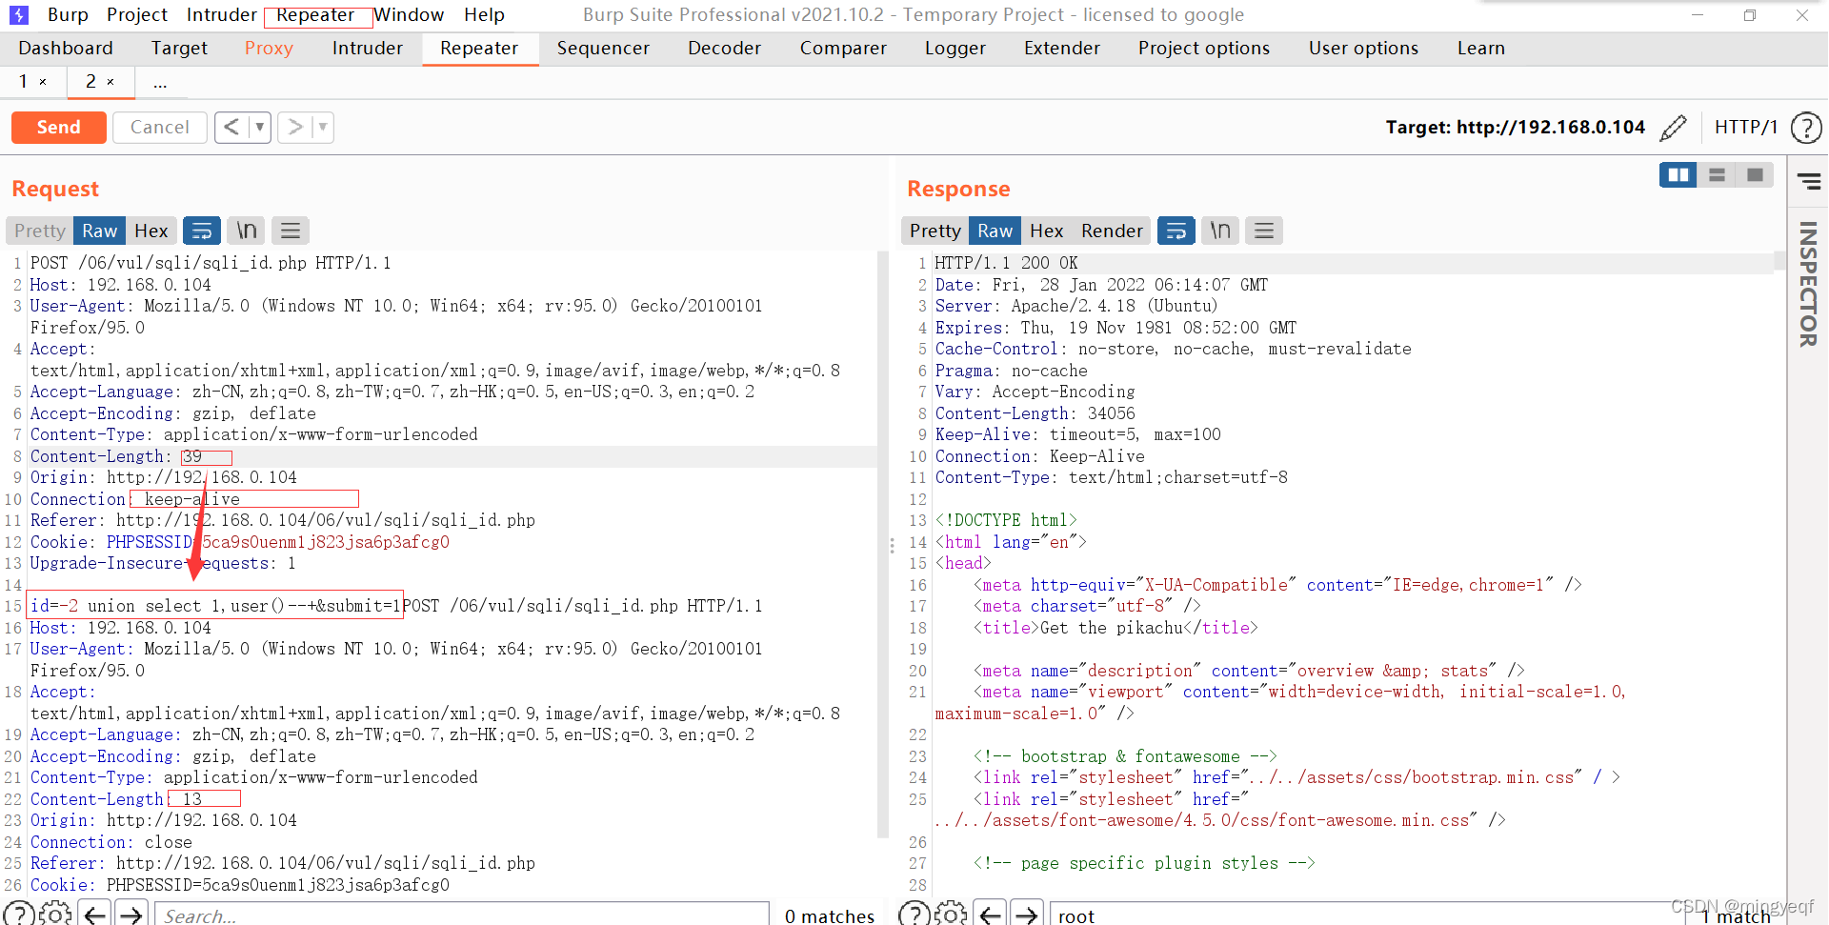This screenshot has height=925, width=1829.
Task: Open the Decoder tab
Action: [724, 49]
